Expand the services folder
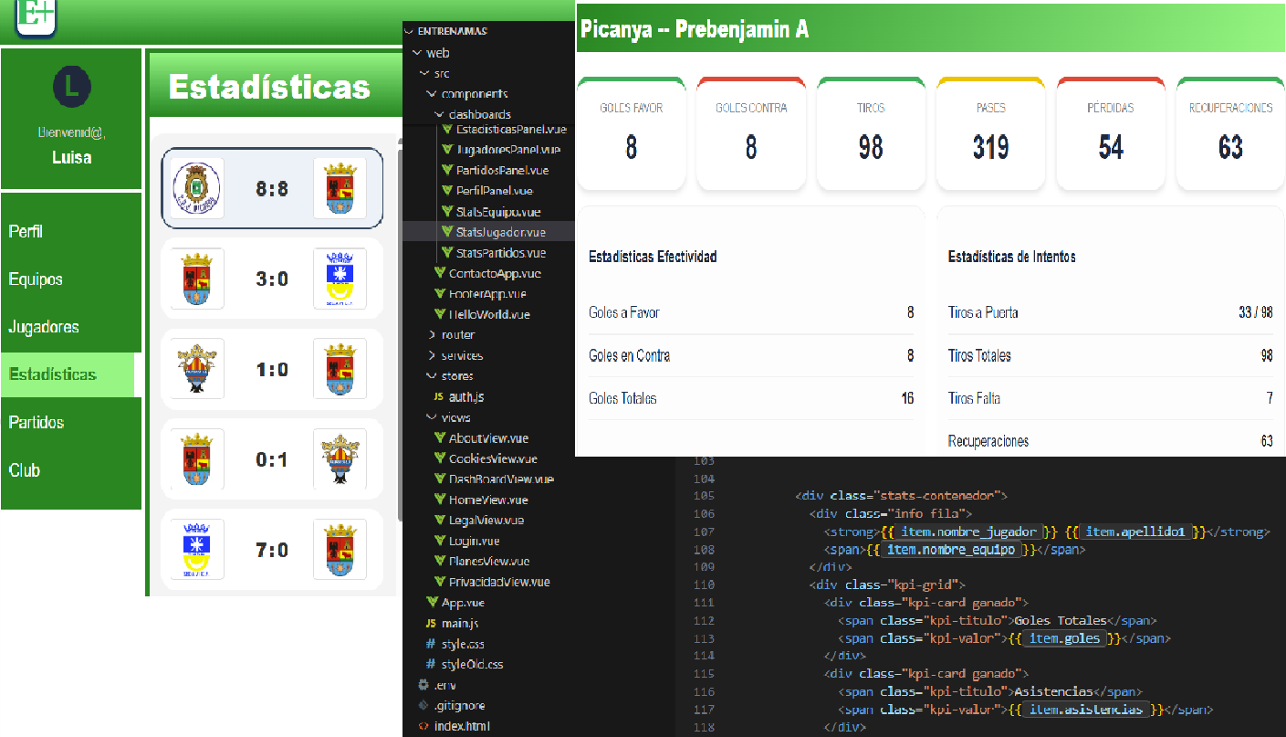Image resolution: width=1286 pixels, height=737 pixels. point(432,356)
